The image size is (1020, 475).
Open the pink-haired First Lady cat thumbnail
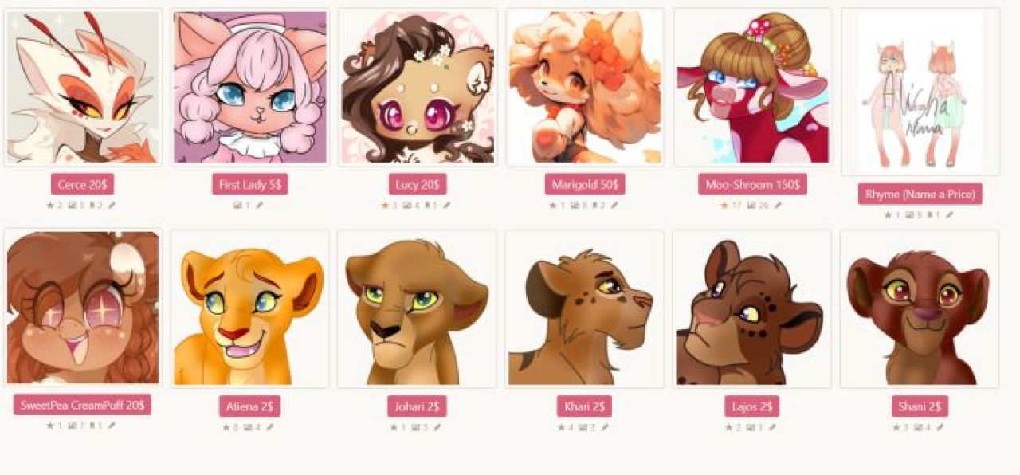[x=250, y=88]
